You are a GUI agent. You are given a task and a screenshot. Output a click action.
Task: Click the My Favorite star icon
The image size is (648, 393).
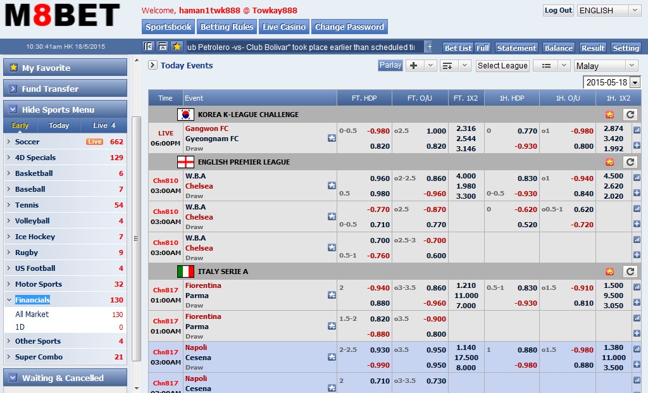point(14,67)
